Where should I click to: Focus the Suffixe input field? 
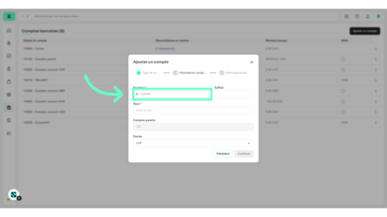click(x=234, y=94)
